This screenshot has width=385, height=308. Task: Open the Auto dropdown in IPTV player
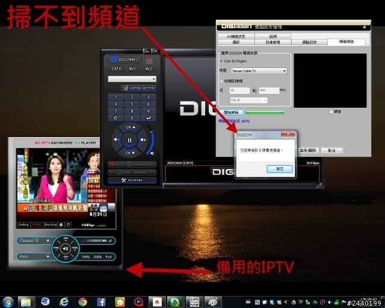tap(34, 256)
